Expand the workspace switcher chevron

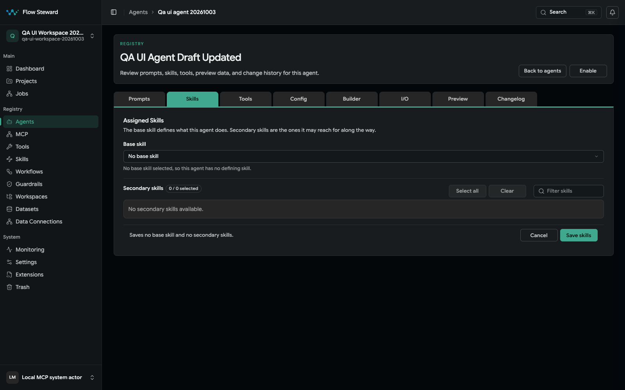(92, 36)
